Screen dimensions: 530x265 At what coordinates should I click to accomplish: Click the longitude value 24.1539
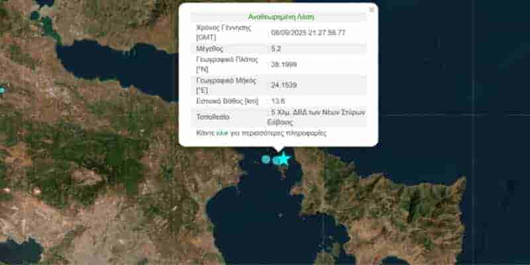tap(284, 85)
